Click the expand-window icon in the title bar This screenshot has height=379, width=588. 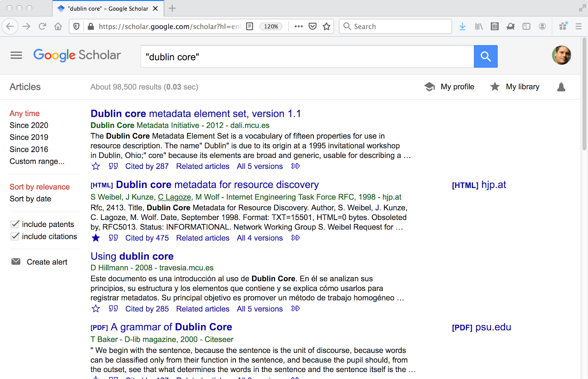coord(582,8)
